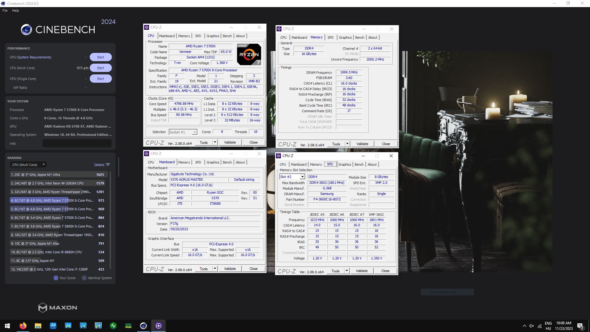Viewport: 590px width, 332px height.
Task: Click the Identical System legend dot
Action: coord(84,278)
